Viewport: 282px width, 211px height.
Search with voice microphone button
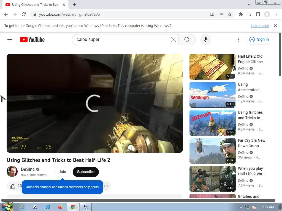205,40
